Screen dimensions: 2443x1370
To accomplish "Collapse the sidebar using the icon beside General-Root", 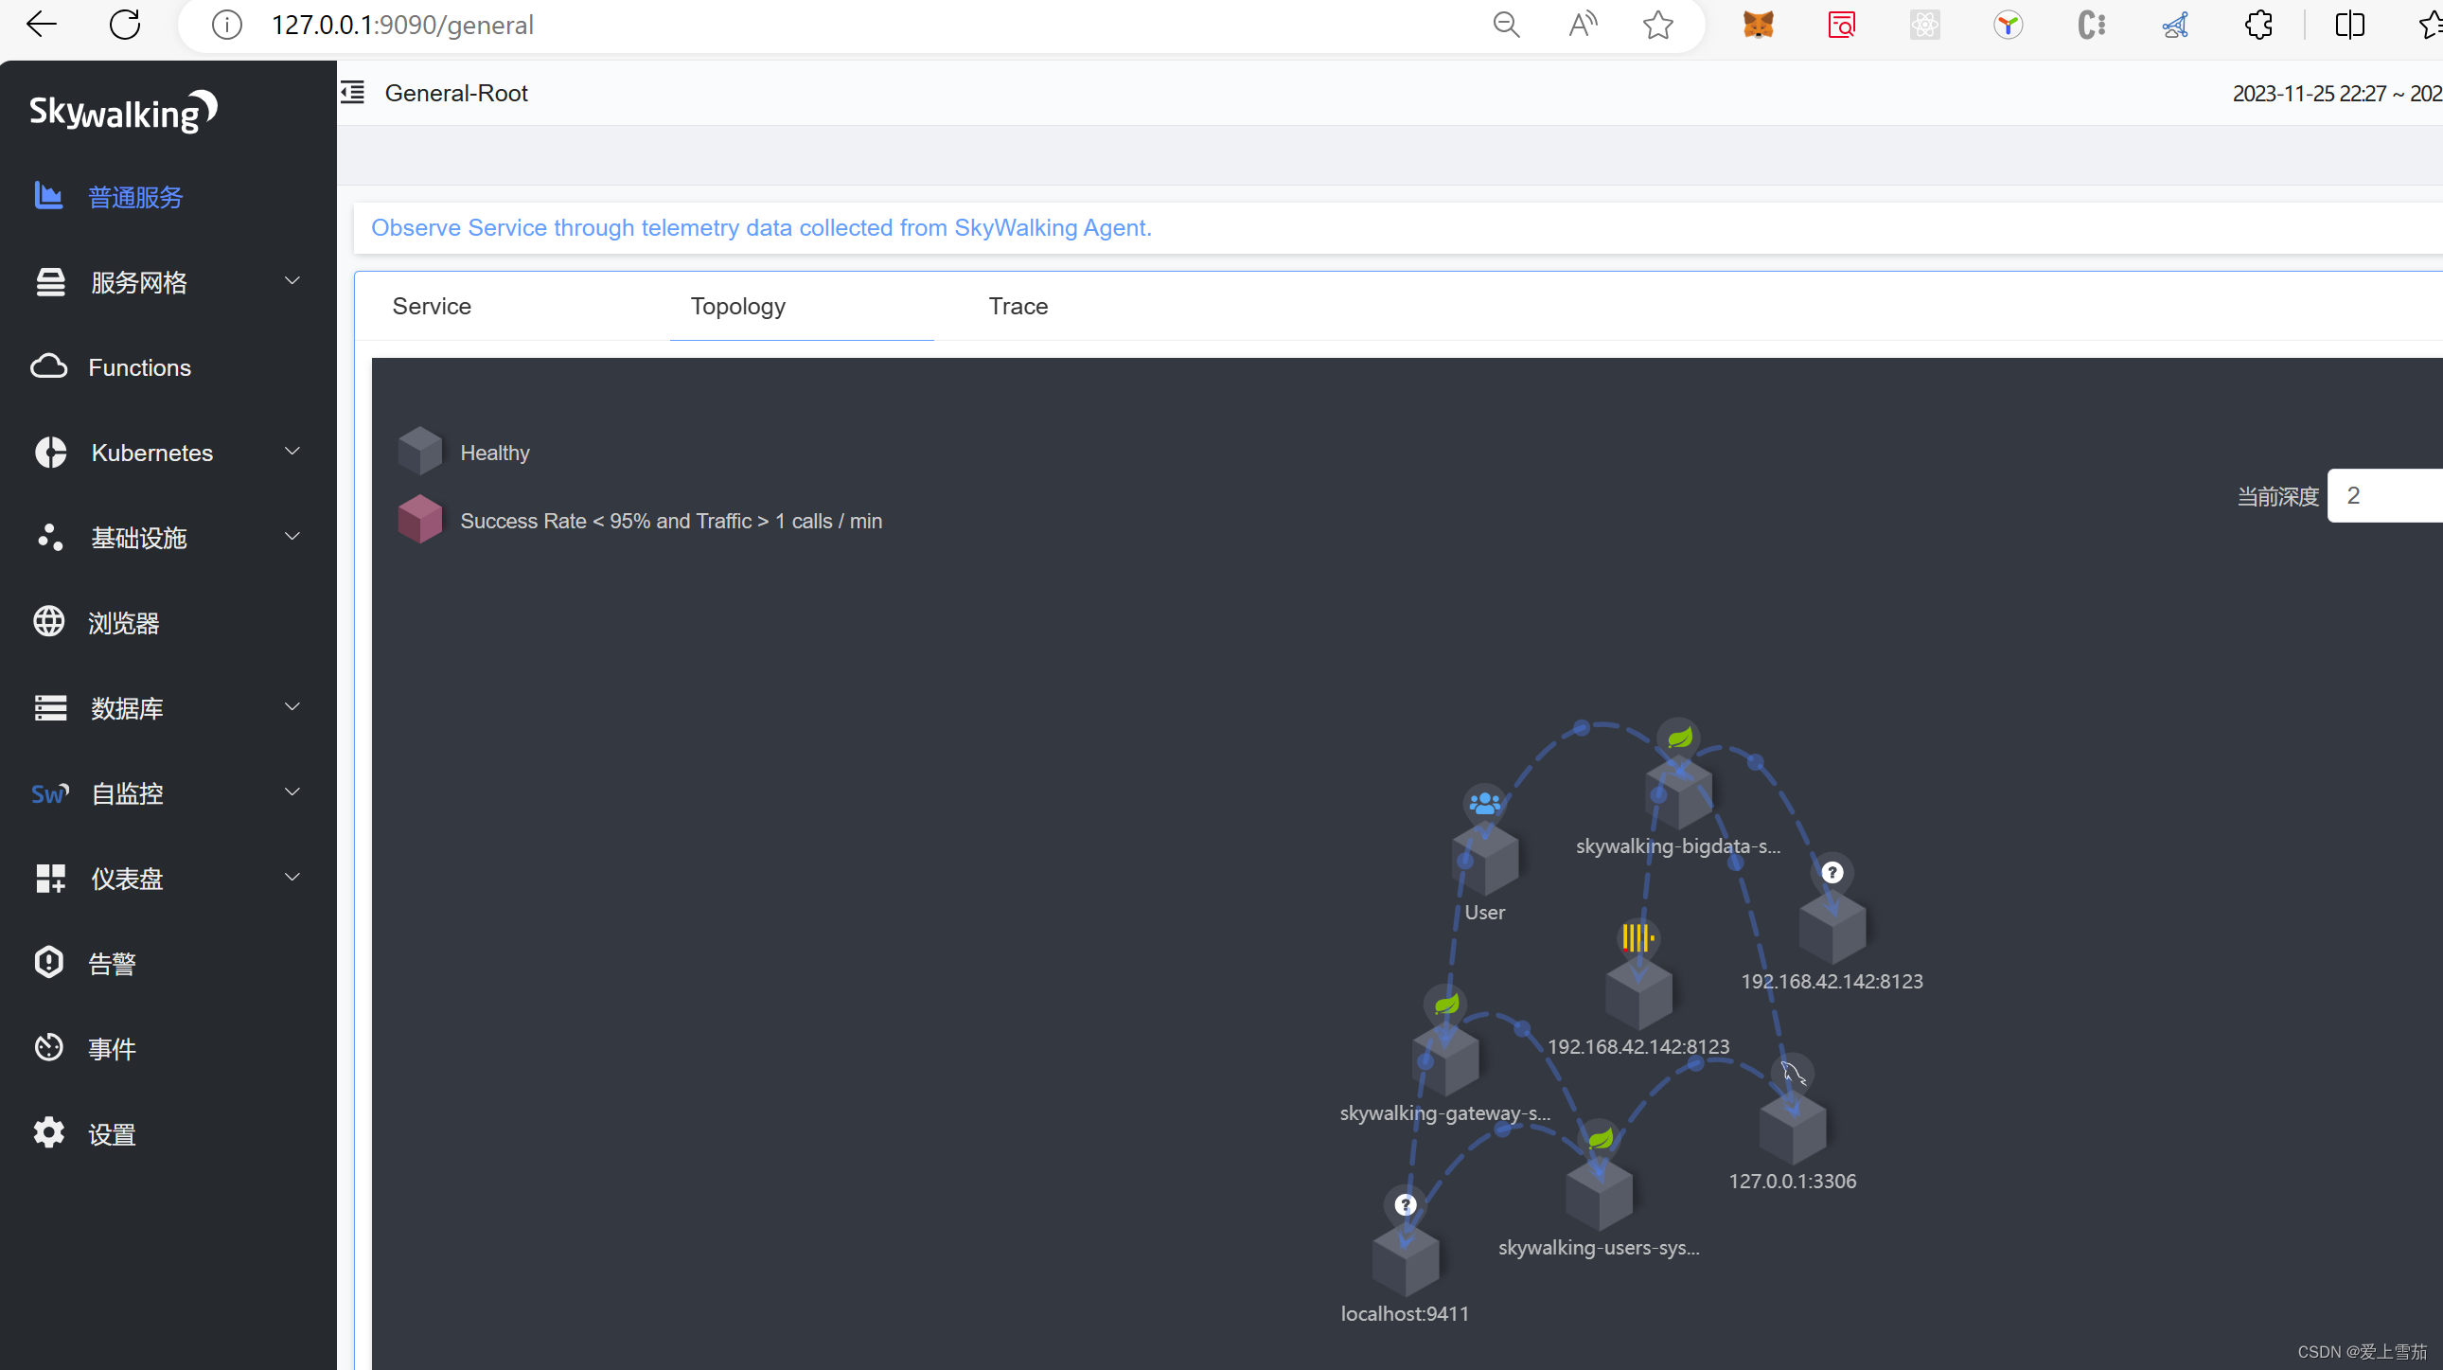I will [x=352, y=92].
